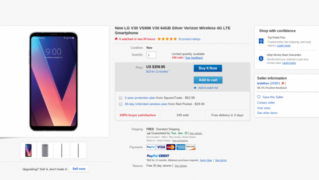Click the eBay Money Back Guarantee shield icon
The image size is (319, 180).
261,59
